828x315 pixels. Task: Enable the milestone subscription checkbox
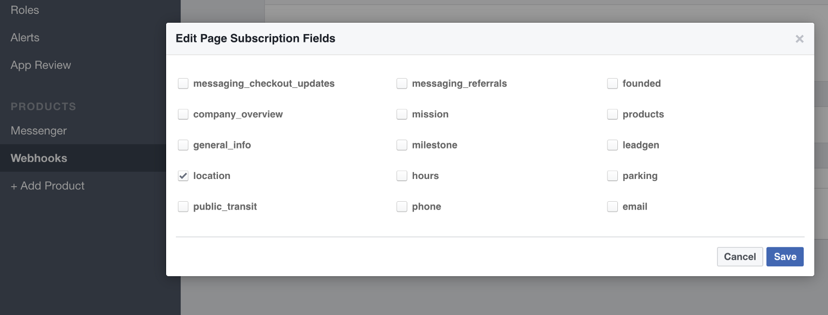(402, 145)
